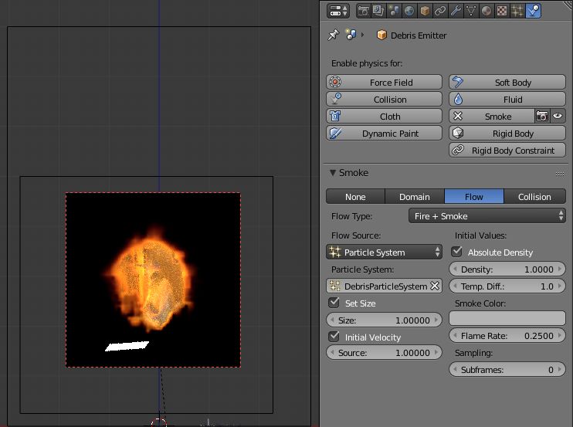
Task: Enable Cloth physics
Action: click(384, 116)
